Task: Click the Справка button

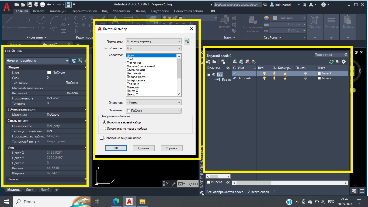Action: 172,148
